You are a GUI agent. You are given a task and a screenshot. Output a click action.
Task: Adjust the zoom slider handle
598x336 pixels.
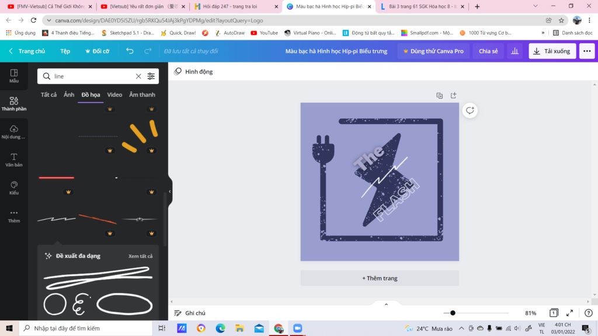[x=453, y=313]
